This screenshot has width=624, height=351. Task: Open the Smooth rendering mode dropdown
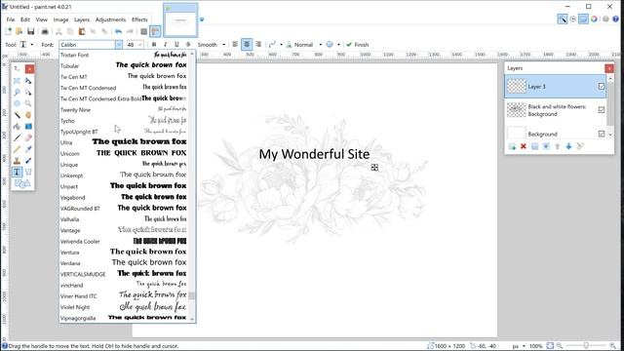[224, 45]
